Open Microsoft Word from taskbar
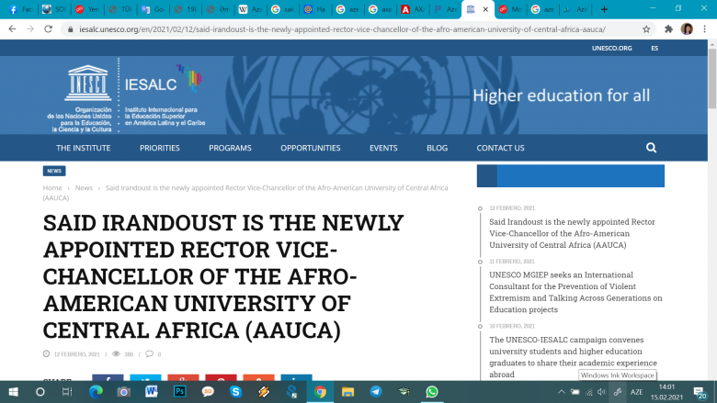 pyautogui.click(x=152, y=392)
